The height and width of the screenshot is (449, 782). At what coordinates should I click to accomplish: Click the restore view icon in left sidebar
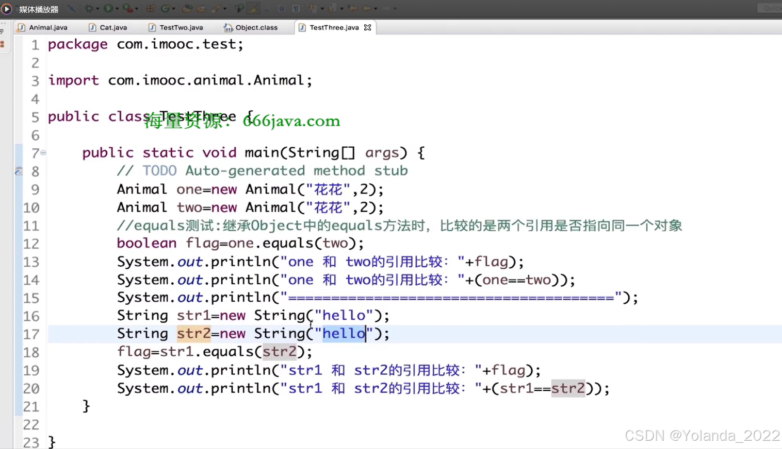(2, 31)
